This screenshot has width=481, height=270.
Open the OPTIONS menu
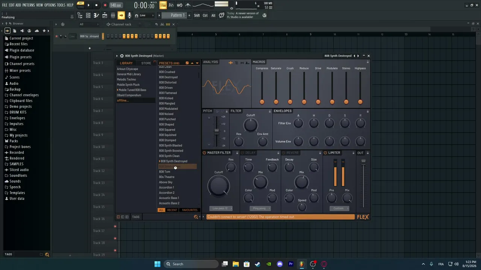click(x=50, y=5)
